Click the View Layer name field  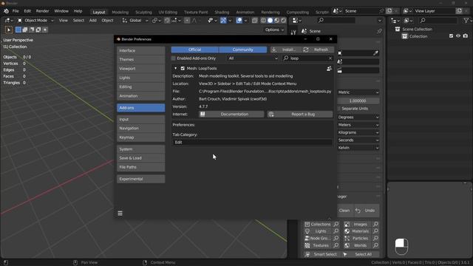(x=433, y=11)
